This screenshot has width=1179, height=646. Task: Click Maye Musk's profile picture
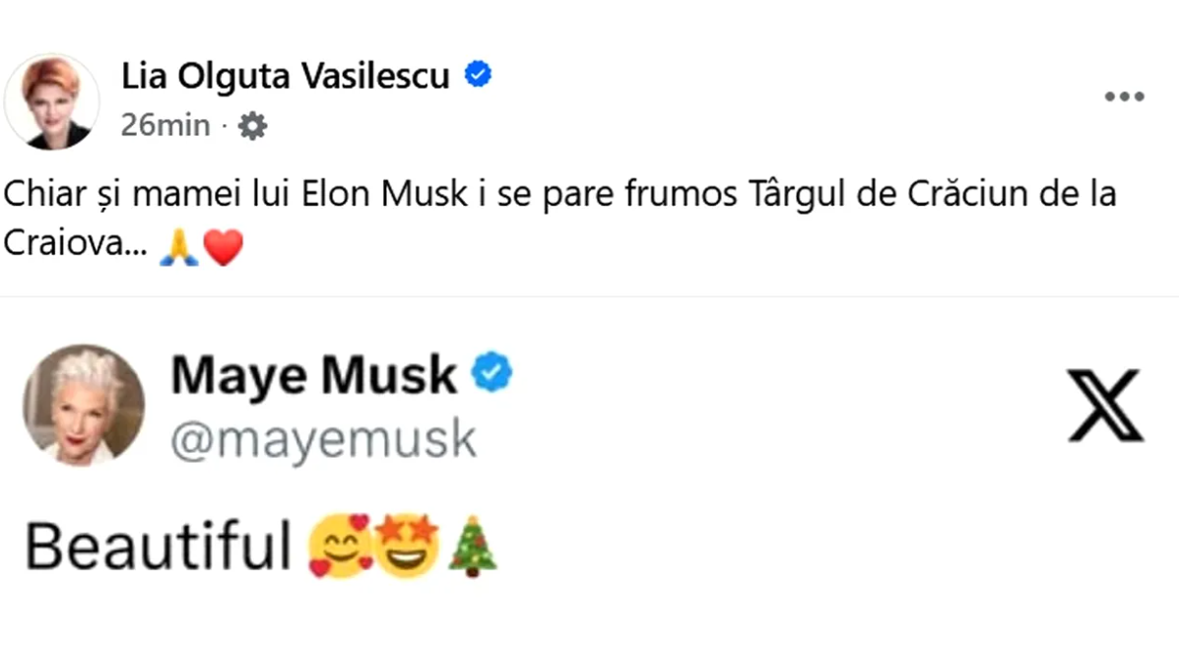coord(84,405)
